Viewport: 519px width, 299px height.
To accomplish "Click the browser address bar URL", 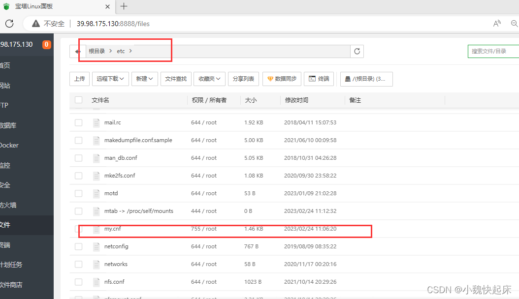I will (x=113, y=24).
